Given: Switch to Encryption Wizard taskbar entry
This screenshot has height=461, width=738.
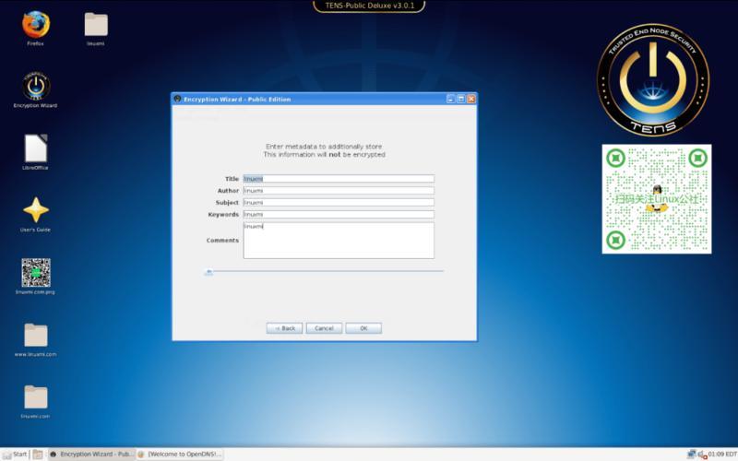Looking at the screenshot, I should click(x=91, y=455).
